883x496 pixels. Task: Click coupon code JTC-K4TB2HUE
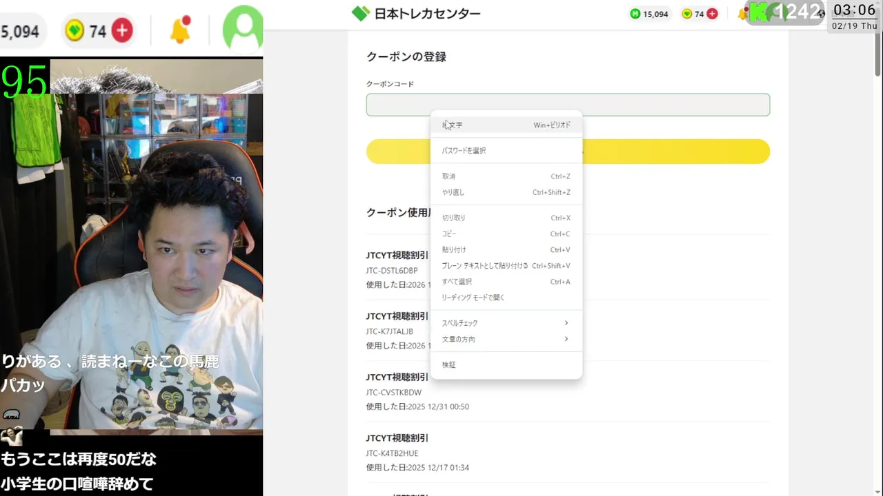tap(392, 453)
